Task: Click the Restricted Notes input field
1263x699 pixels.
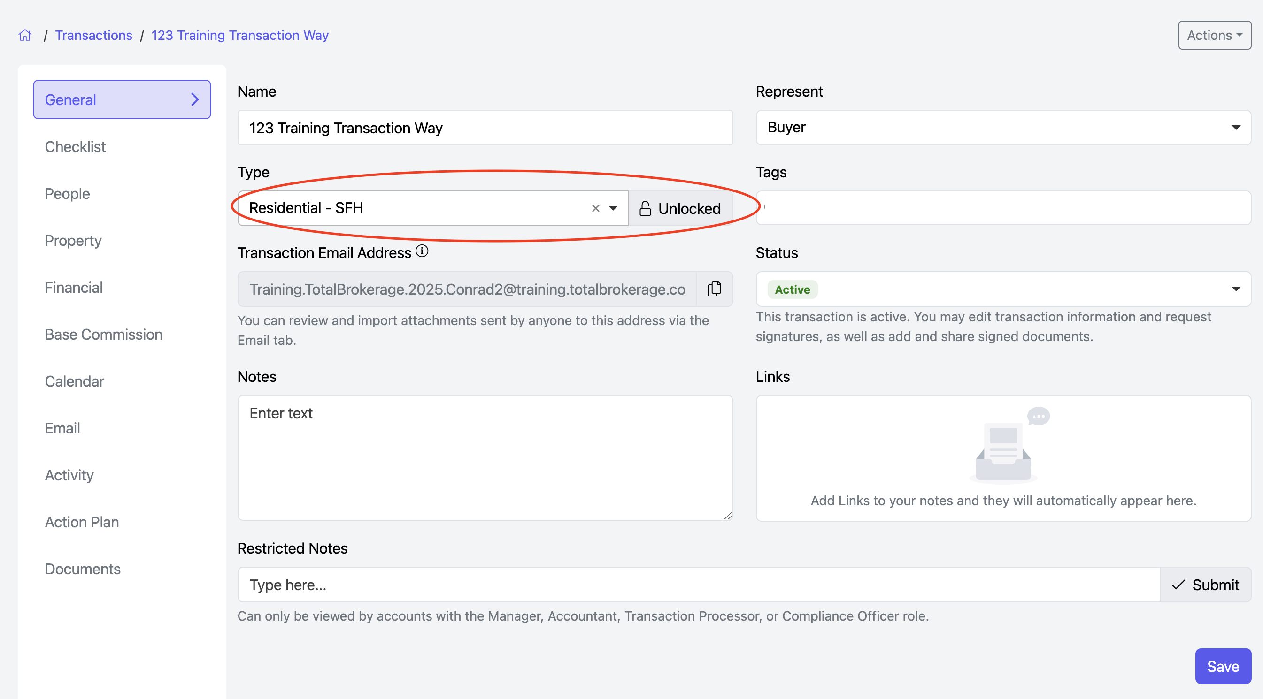Action: point(698,585)
